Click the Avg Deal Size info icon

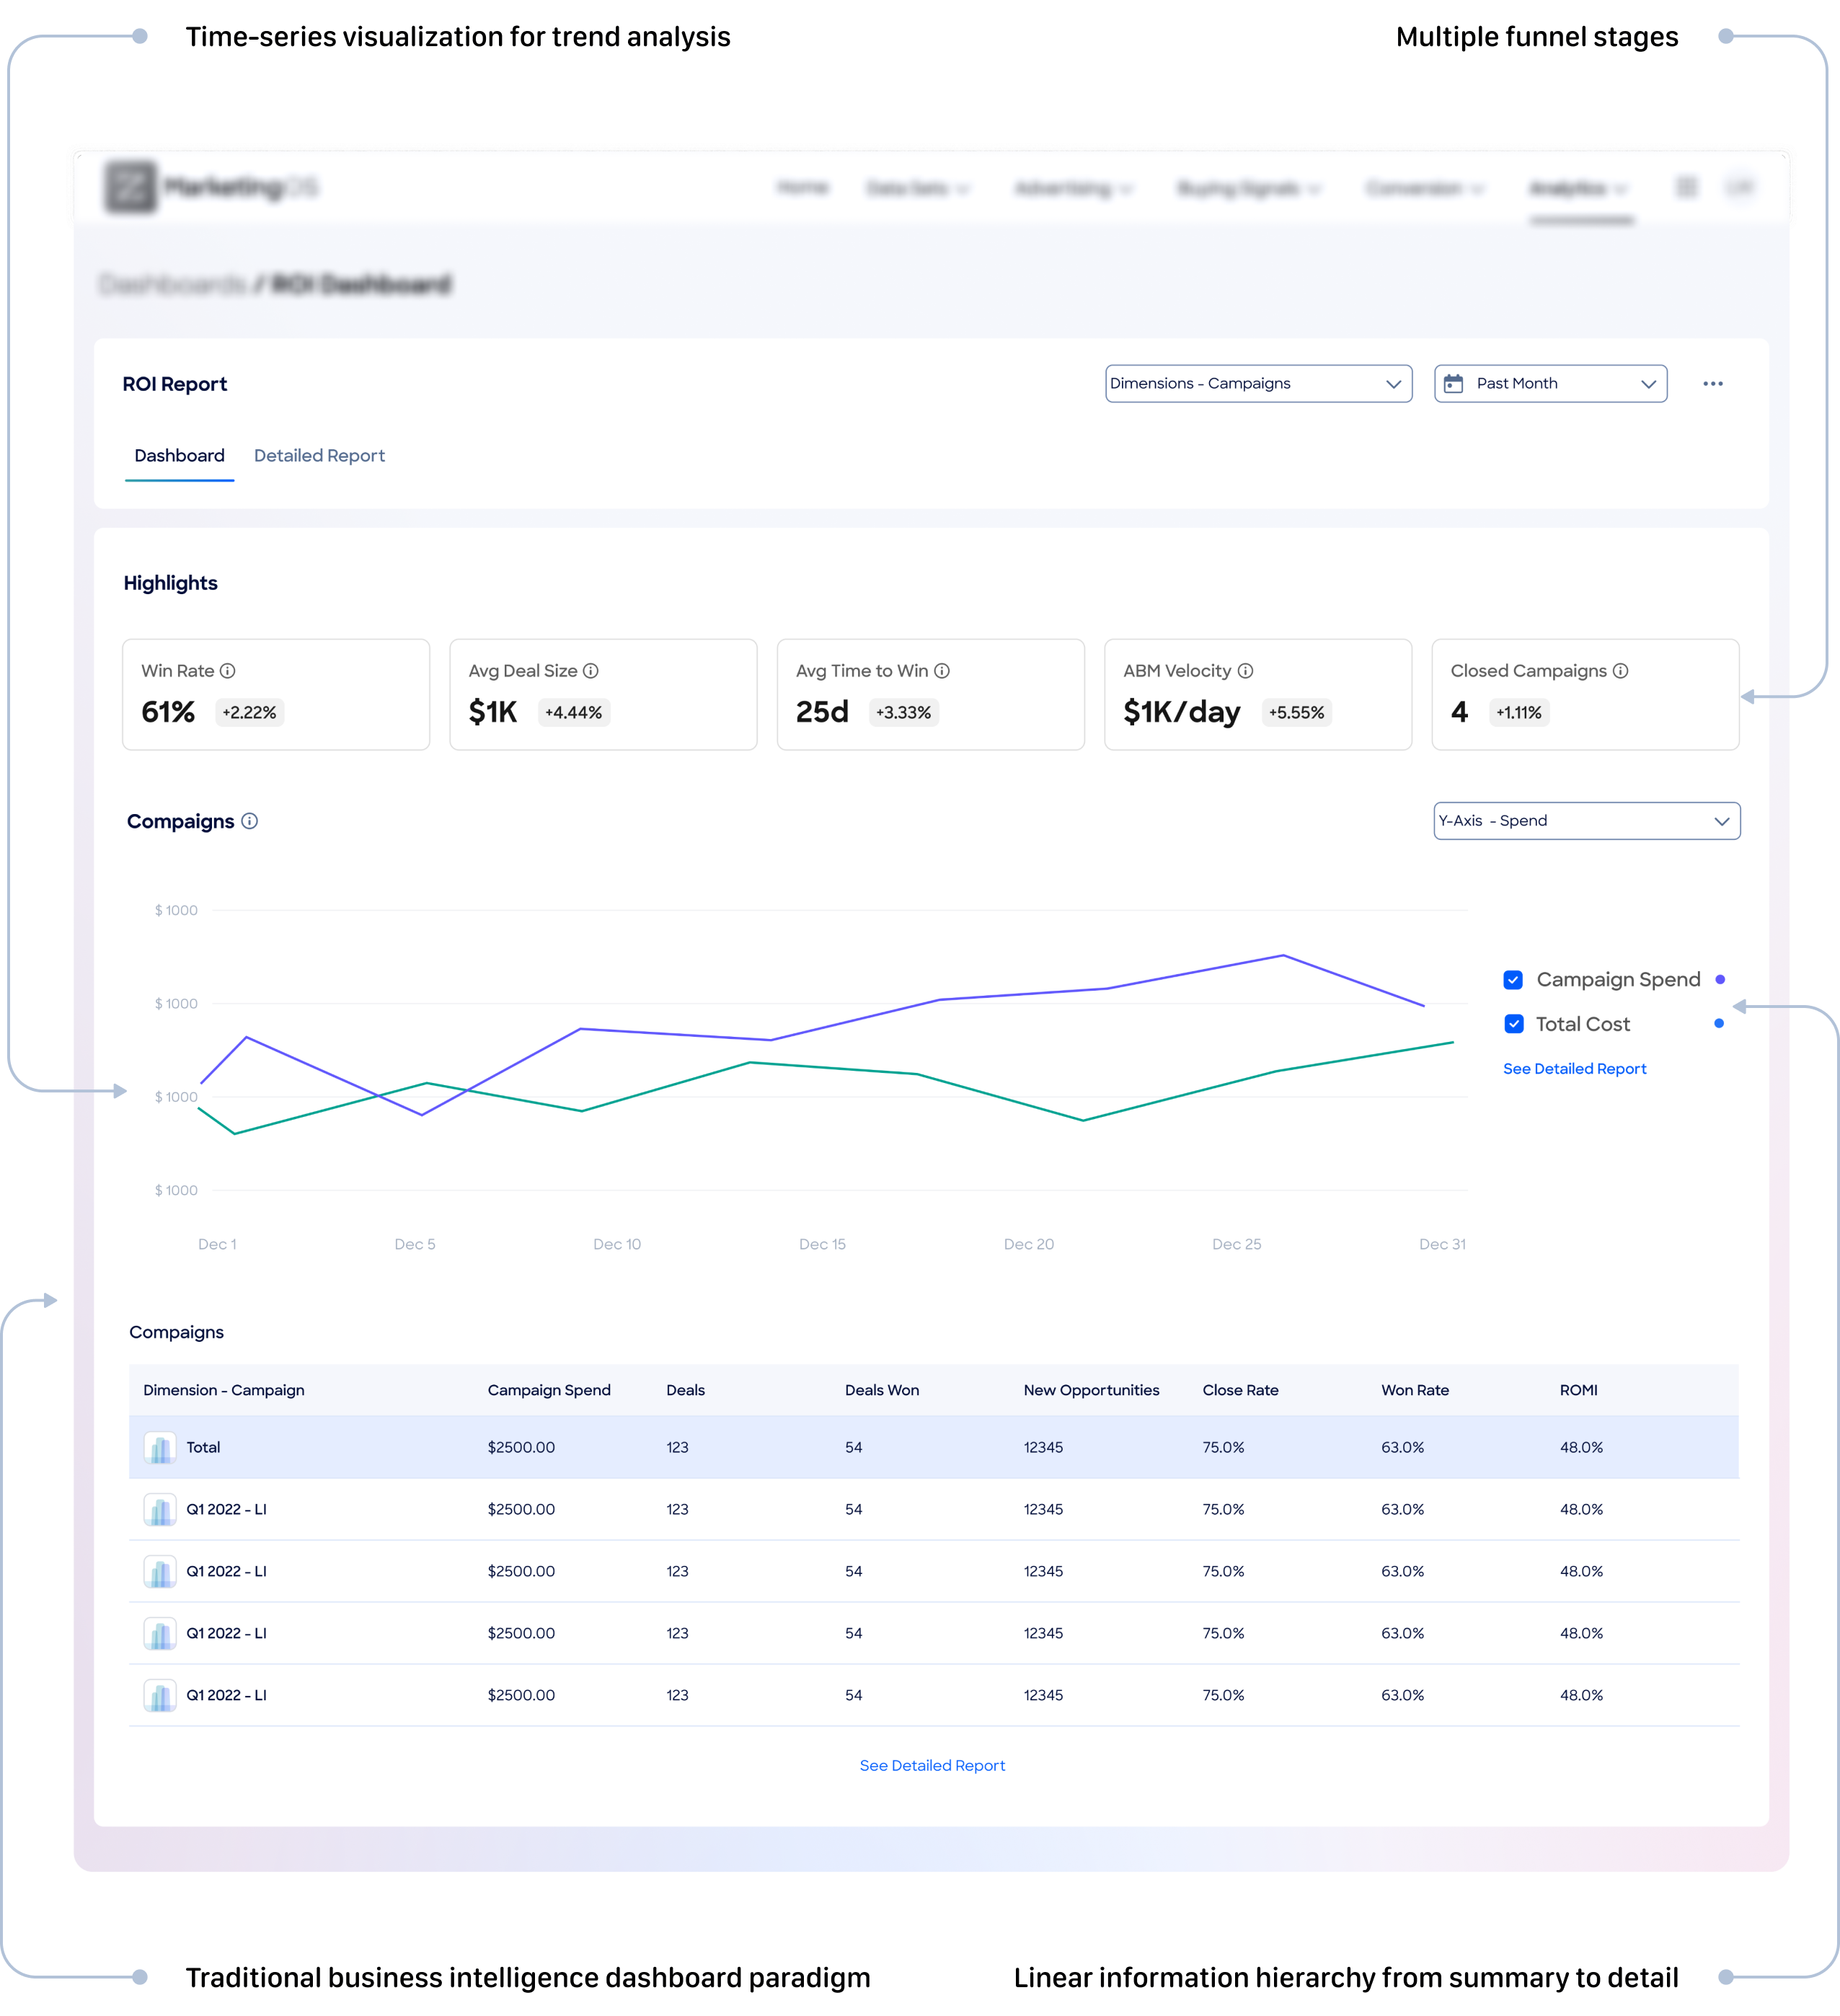[x=591, y=671]
